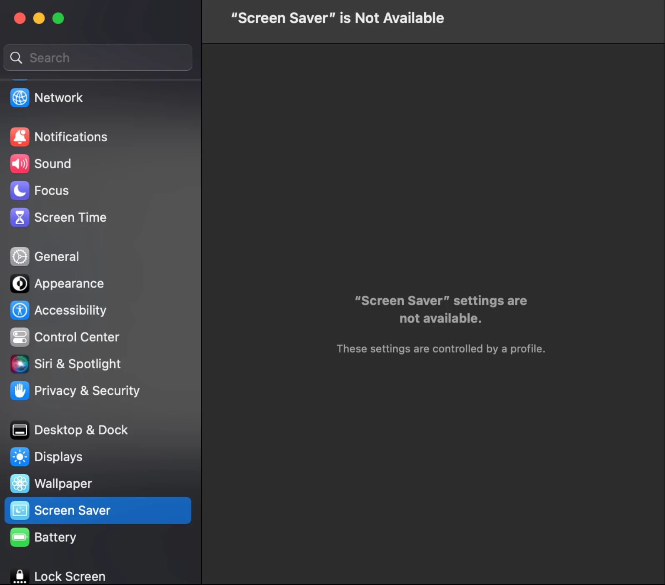
Task: Click the controlled by a profile text
Action: pos(441,349)
